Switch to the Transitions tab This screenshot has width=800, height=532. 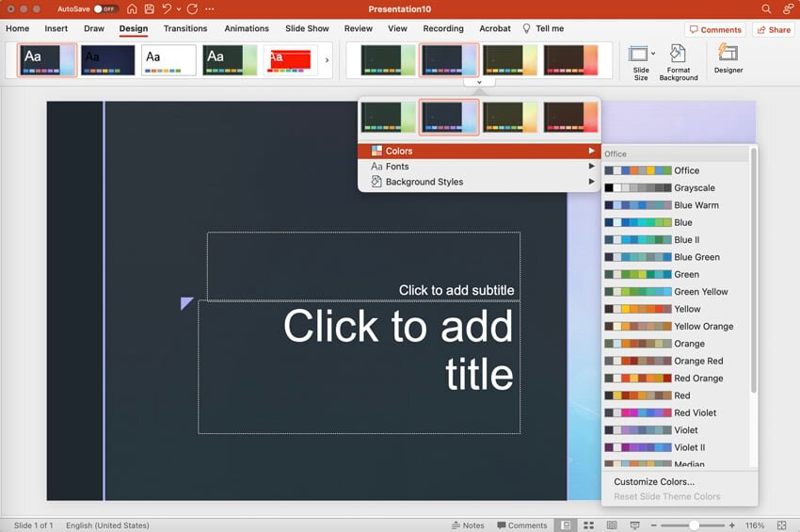(184, 29)
